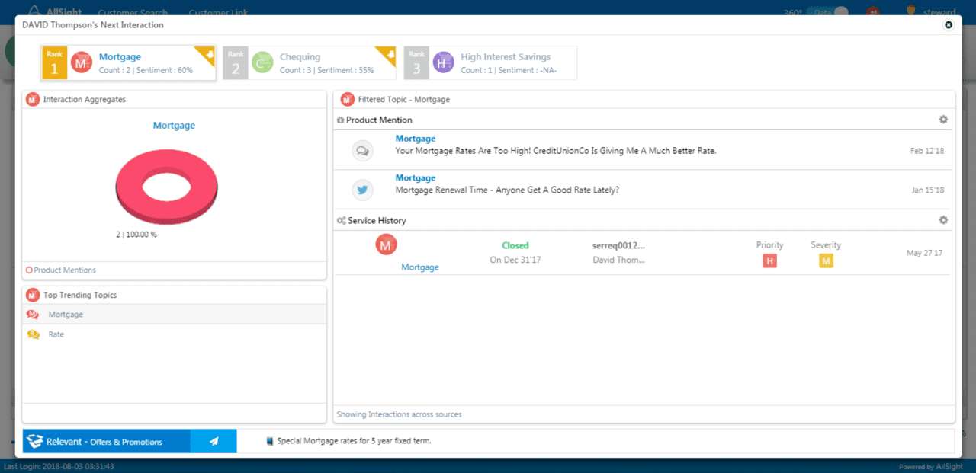Toggle the Product Mentions legend marker
Screen dimensions: 976x473
pyautogui.click(x=29, y=270)
